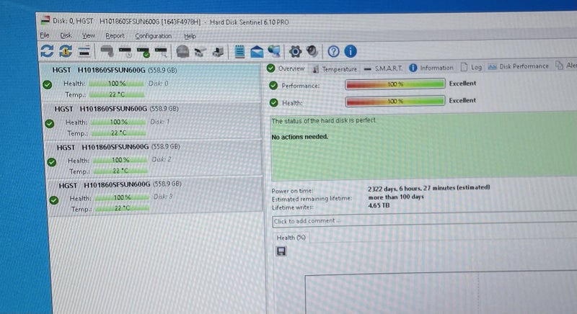Screen dimensions: 577x314
Task: Click the 'Click to add comment' field
Action: click(x=425, y=220)
